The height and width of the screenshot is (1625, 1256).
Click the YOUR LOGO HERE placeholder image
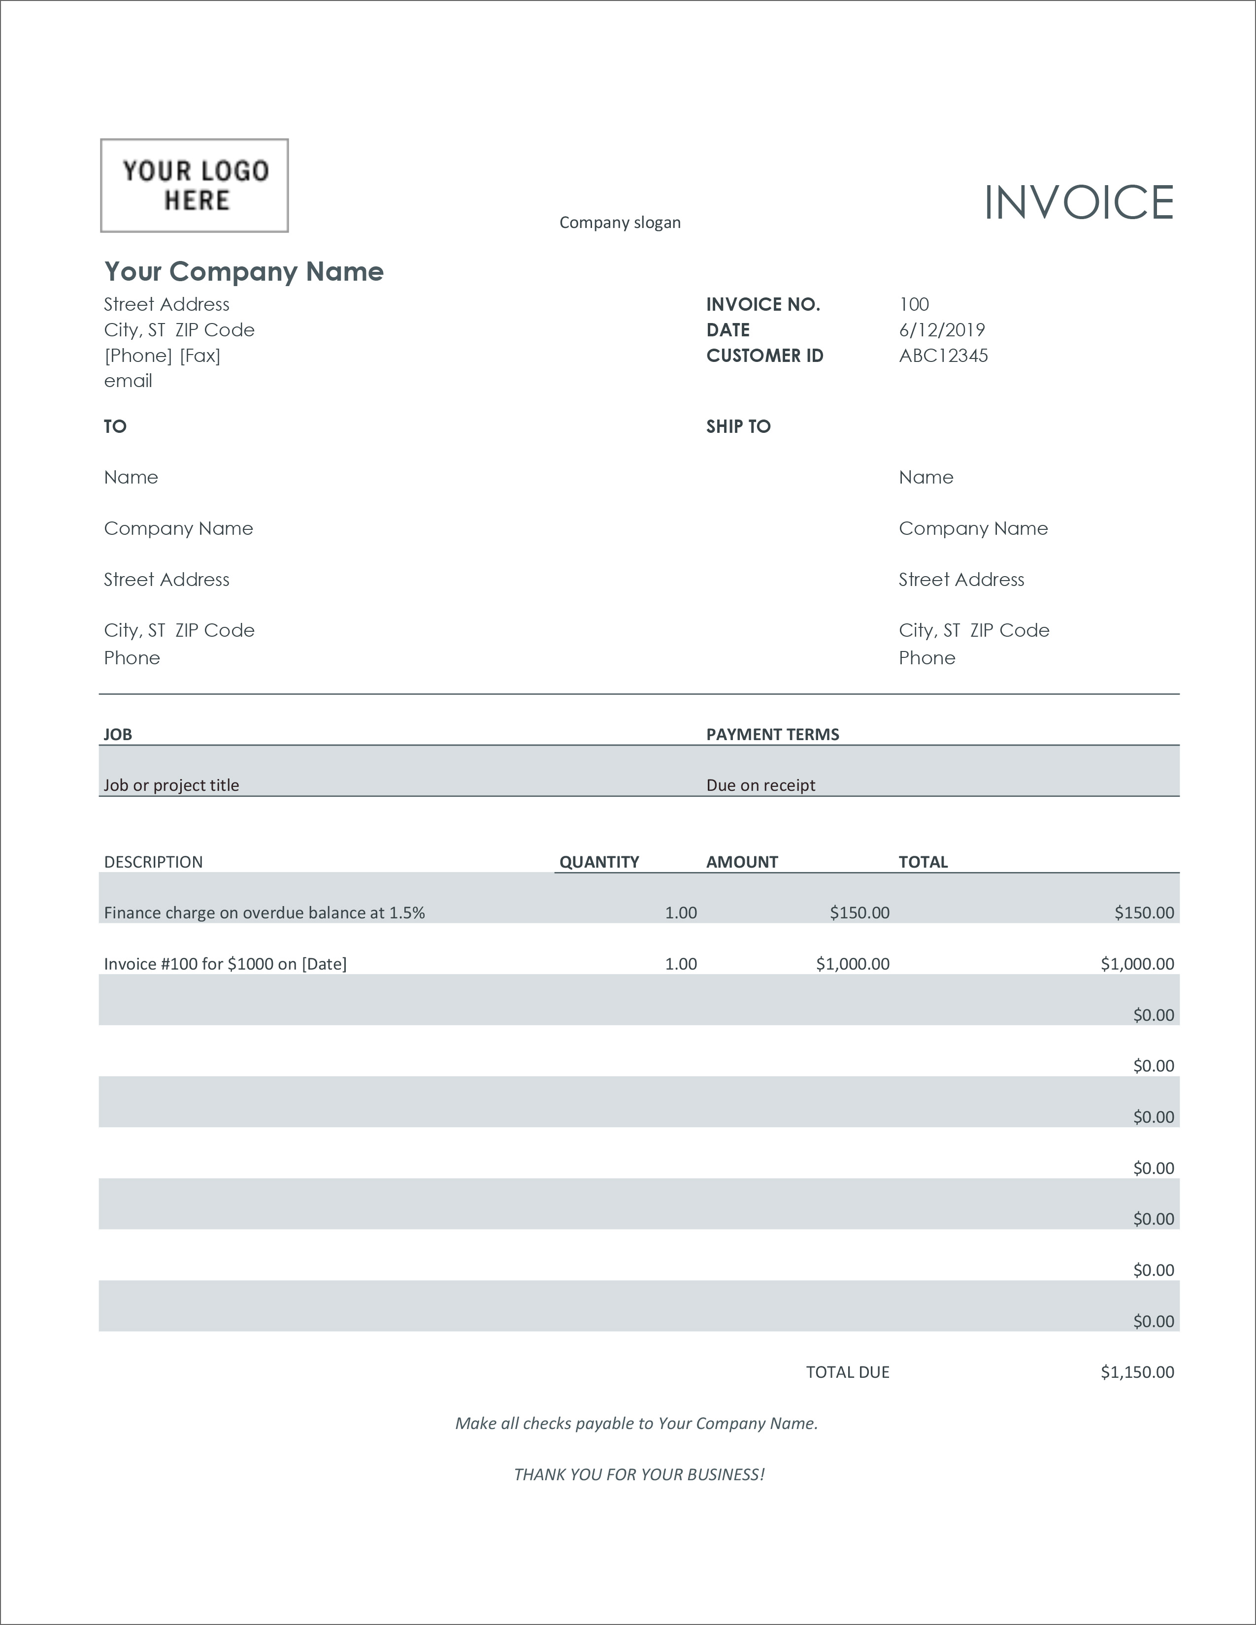pyautogui.click(x=194, y=185)
